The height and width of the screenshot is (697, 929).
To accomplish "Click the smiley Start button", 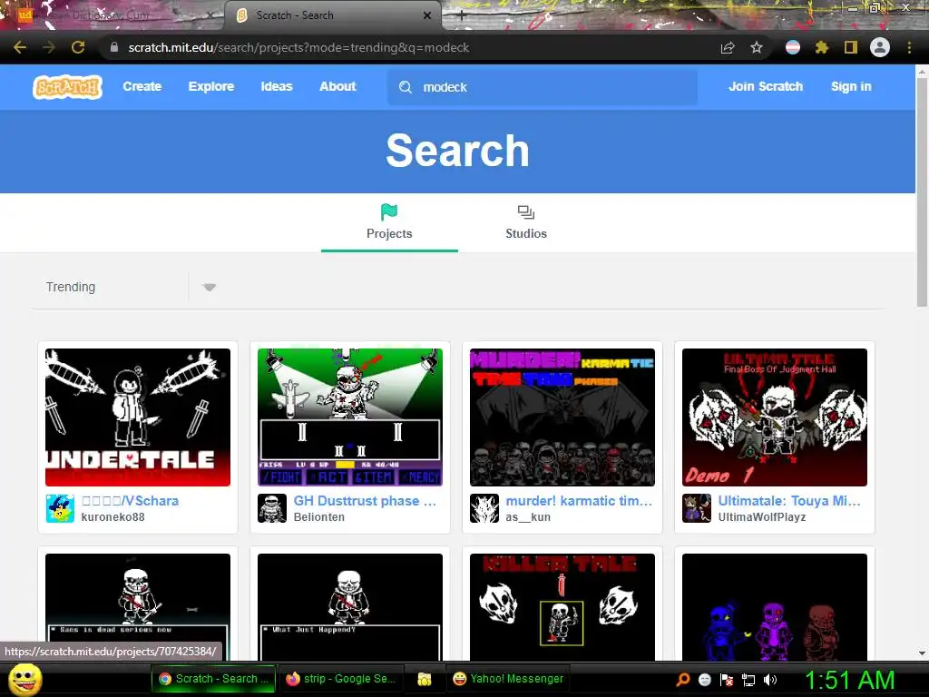I will 24,679.
